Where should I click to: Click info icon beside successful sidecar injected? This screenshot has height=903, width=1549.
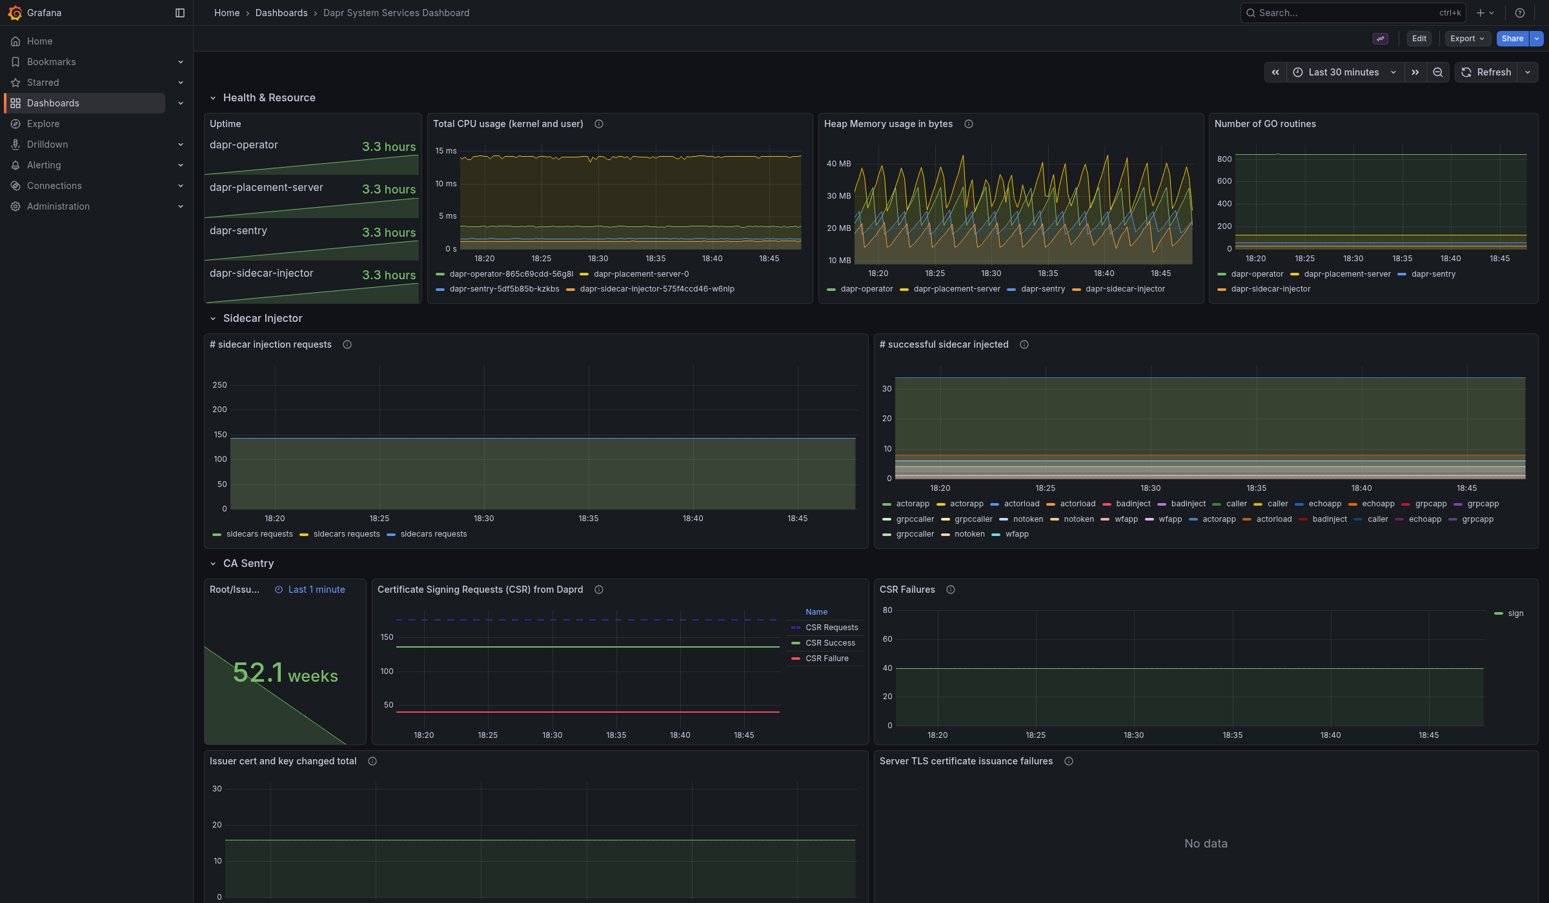pos(1024,344)
